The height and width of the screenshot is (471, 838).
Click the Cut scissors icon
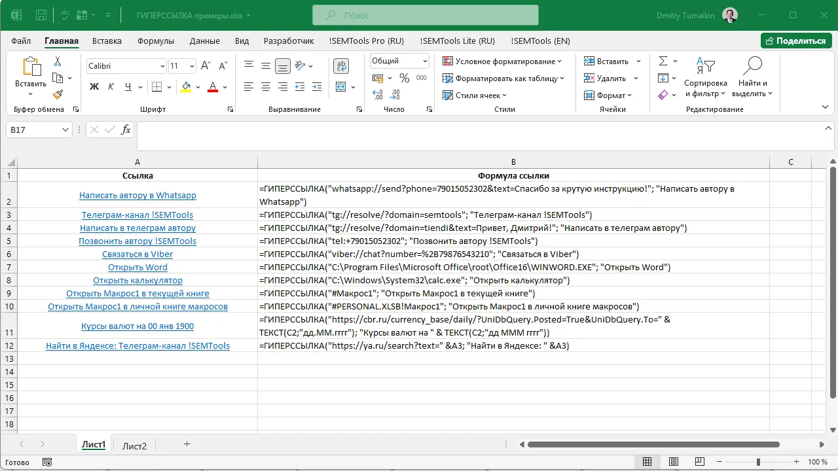[58, 61]
